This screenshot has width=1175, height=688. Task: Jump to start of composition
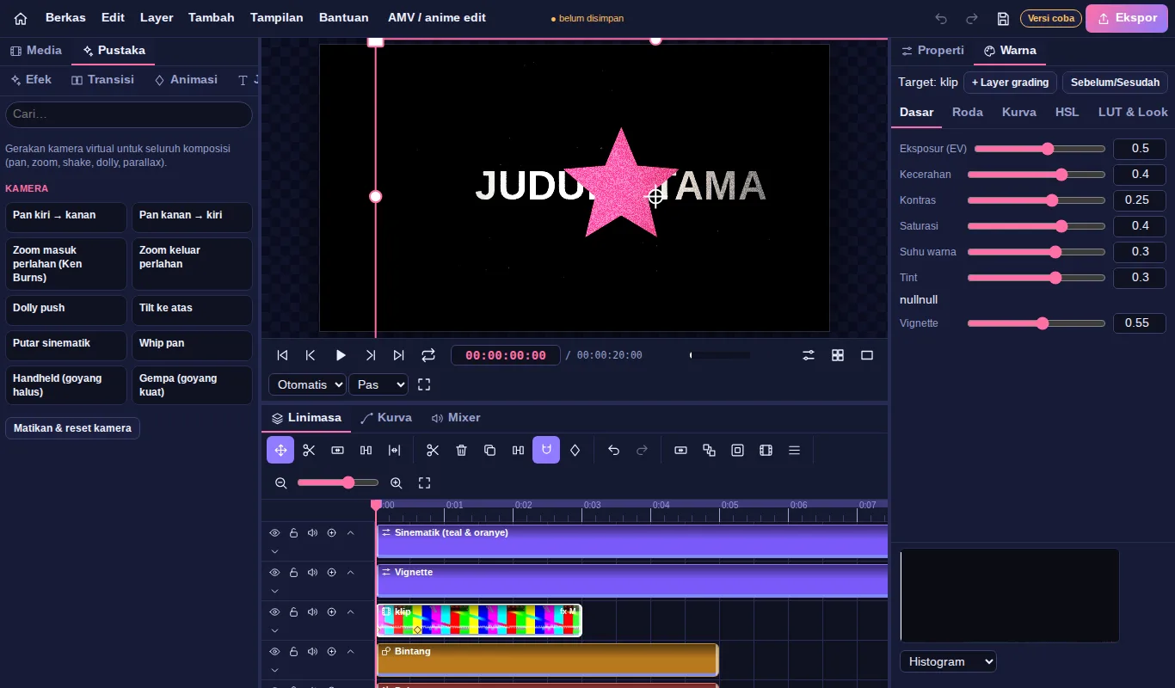[282, 355]
